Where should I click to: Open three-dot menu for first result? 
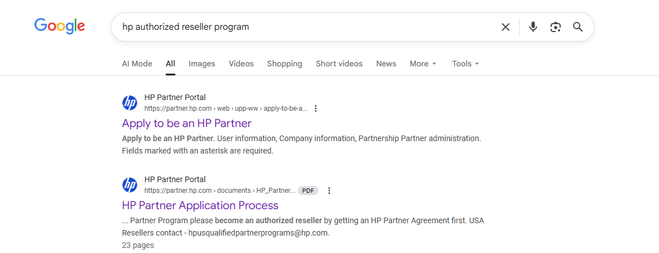[316, 109]
